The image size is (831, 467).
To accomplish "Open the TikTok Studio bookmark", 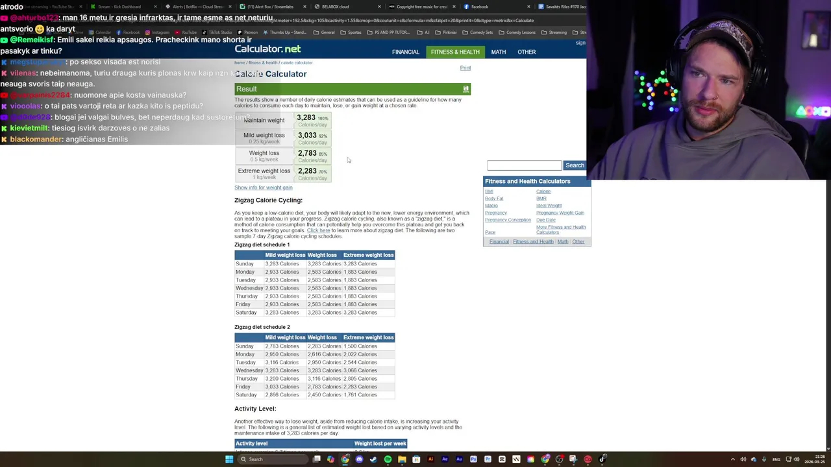I will (217, 32).
